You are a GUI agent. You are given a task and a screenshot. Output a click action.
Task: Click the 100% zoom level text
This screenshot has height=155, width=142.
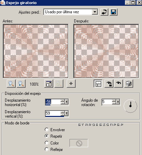tap(34, 84)
